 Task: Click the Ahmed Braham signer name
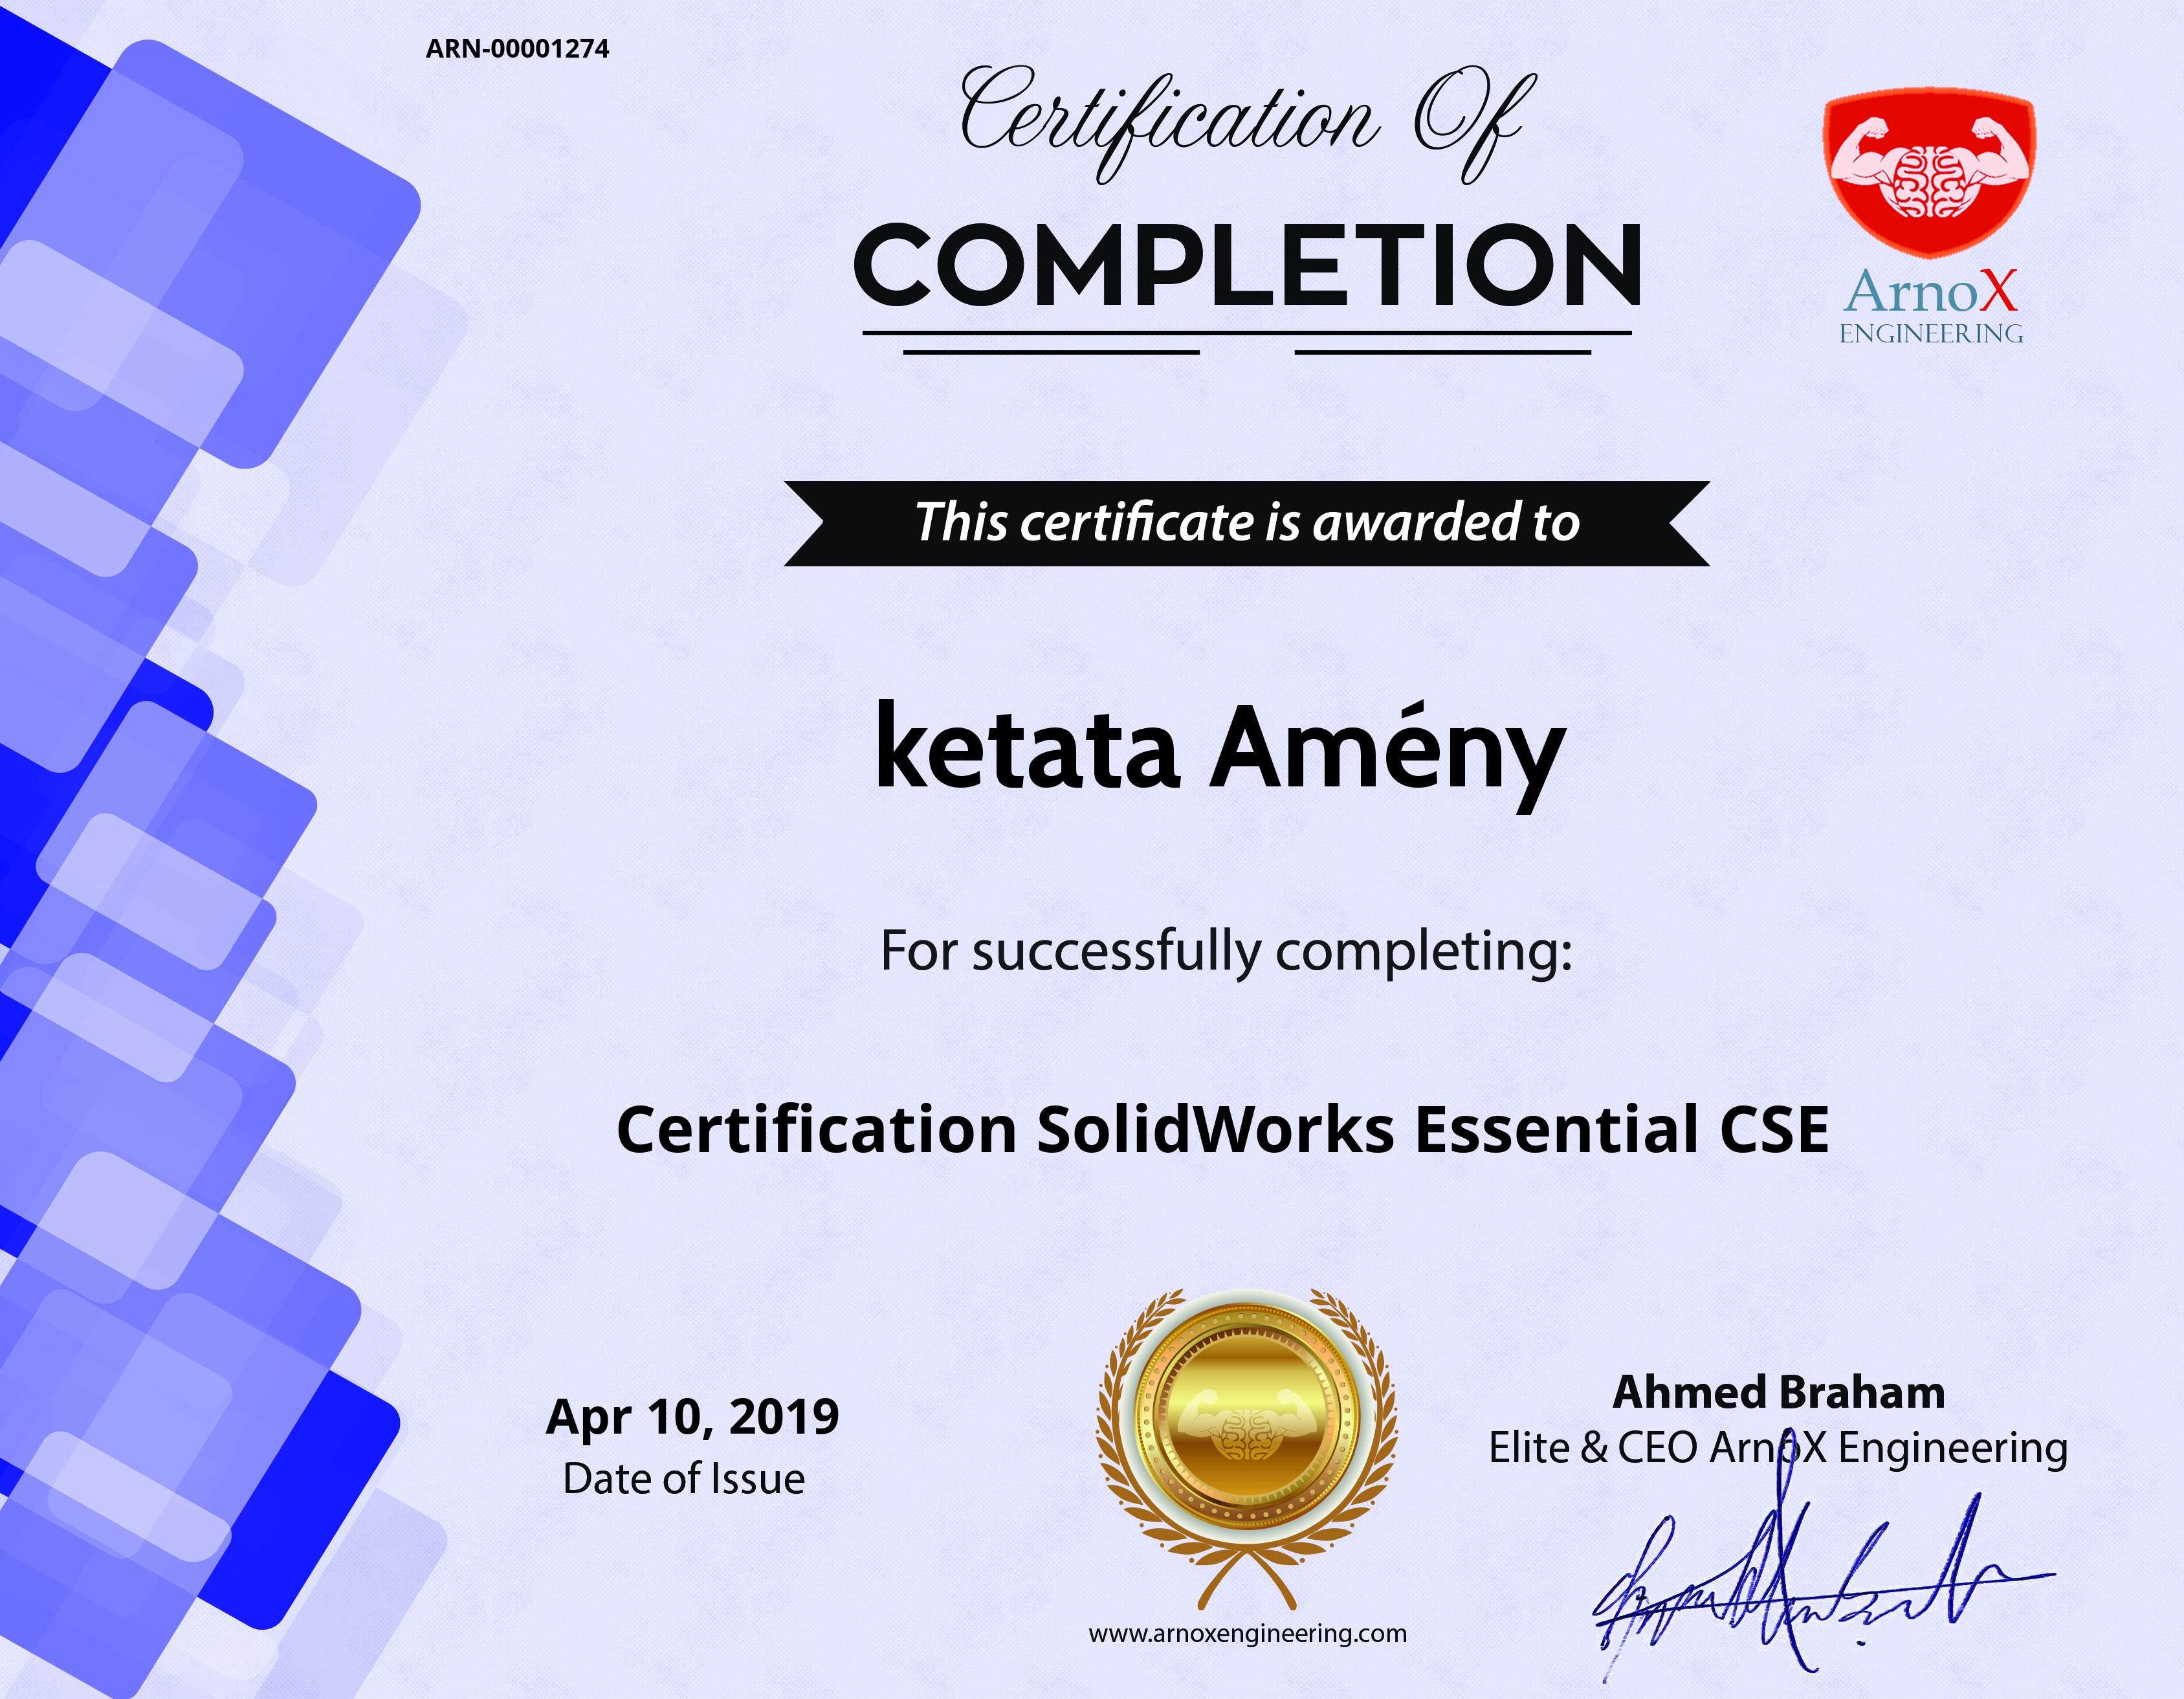click(x=1778, y=1392)
